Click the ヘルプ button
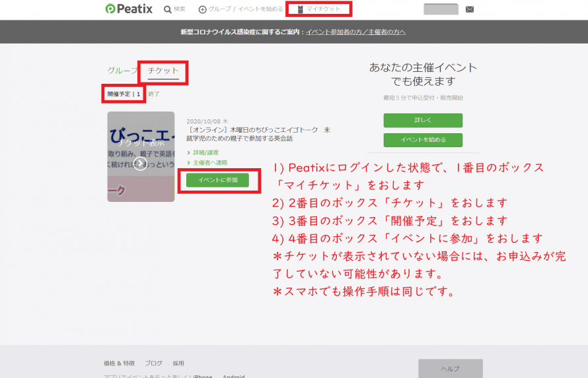 point(451,369)
